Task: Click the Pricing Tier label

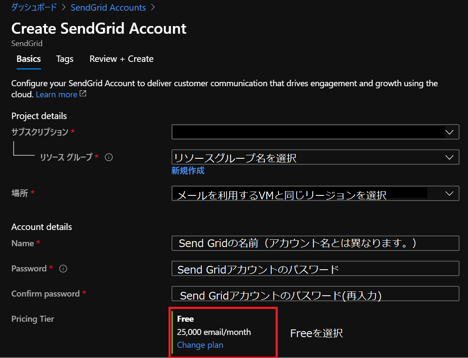Action: (32, 319)
